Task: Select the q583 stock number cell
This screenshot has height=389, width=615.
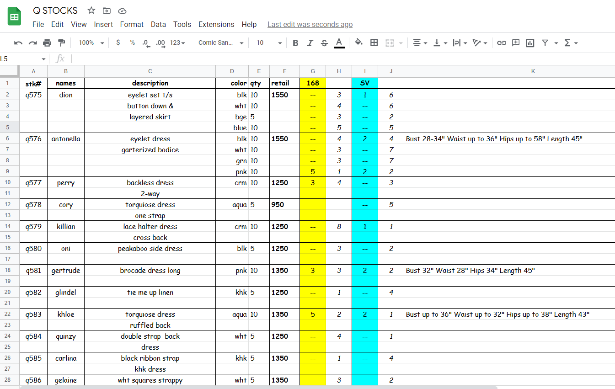Action: coord(33,314)
